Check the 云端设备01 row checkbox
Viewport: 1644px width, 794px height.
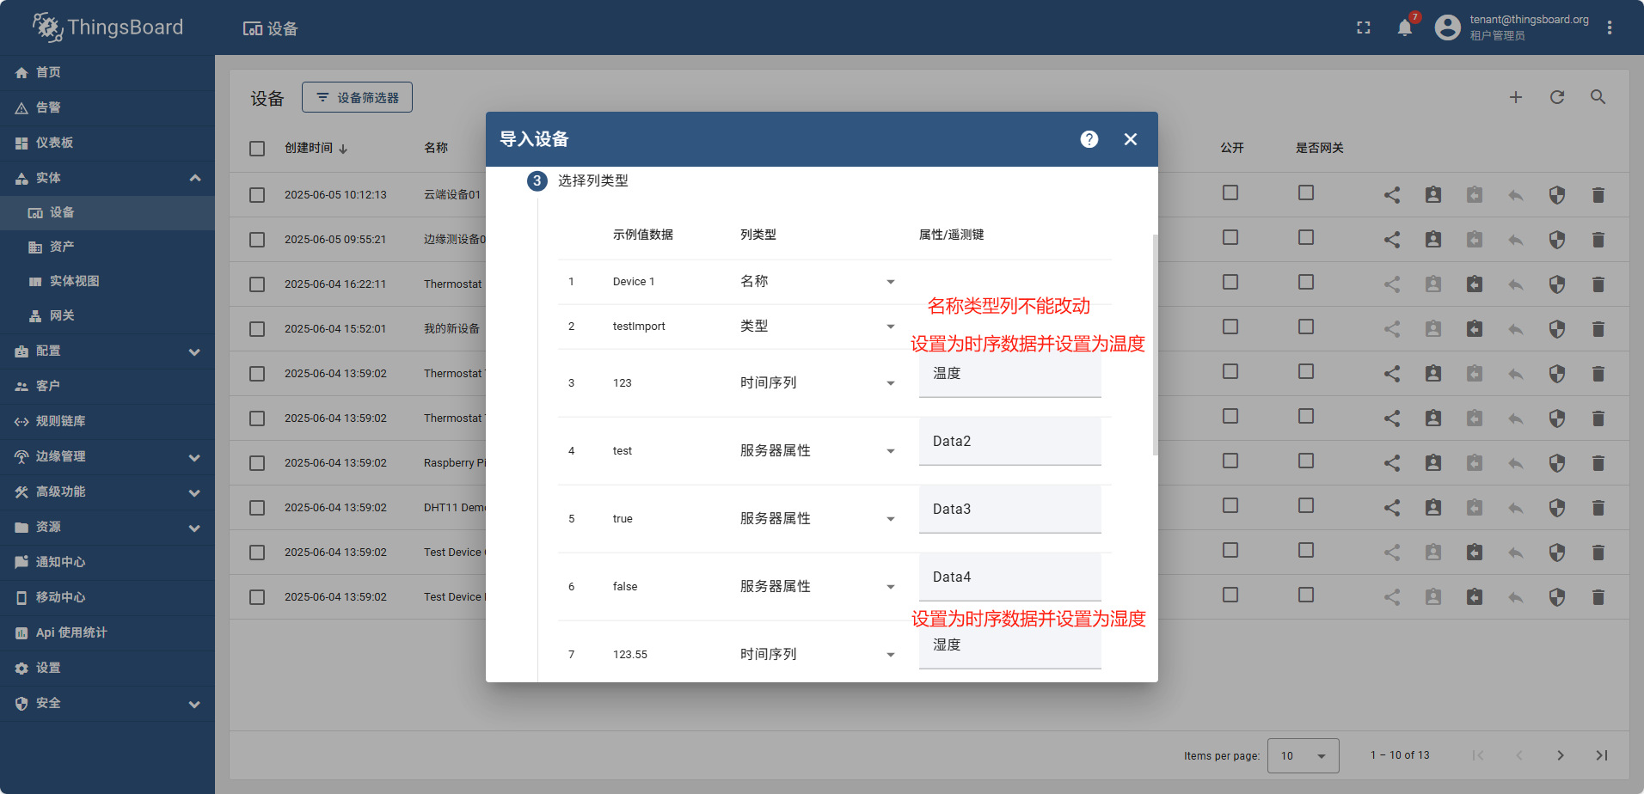click(257, 195)
